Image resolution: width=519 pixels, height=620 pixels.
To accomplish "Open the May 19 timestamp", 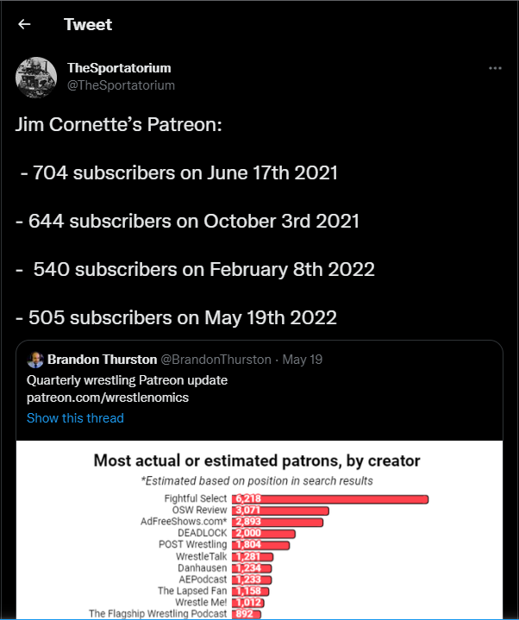I will 303,360.
